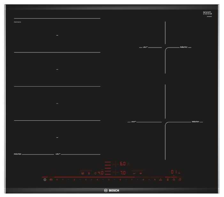The width and height of the screenshot is (224, 197).
Task: Tap the childproof lock icon beside power
Action: click(51, 180)
